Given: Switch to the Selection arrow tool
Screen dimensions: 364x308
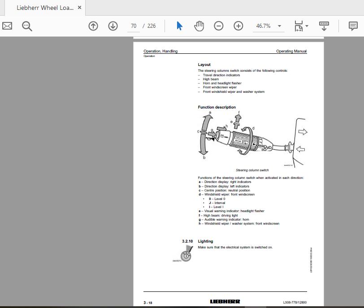Looking at the screenshot, I should (179, 26).
